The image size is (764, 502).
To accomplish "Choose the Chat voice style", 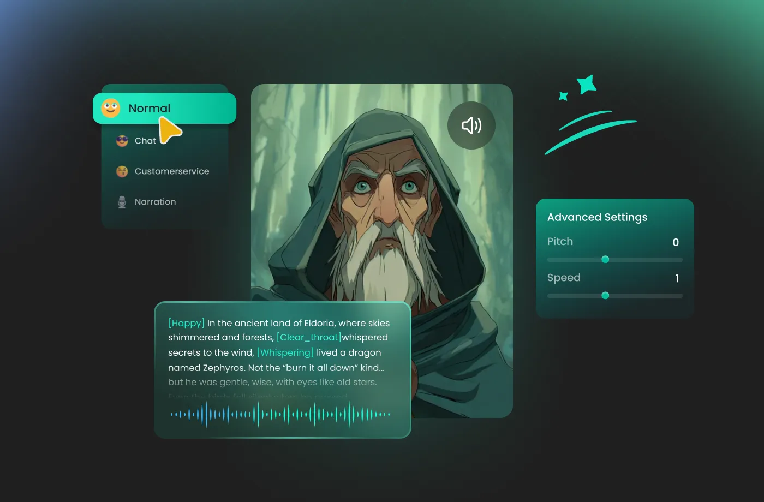I will [x=145, y=141].
